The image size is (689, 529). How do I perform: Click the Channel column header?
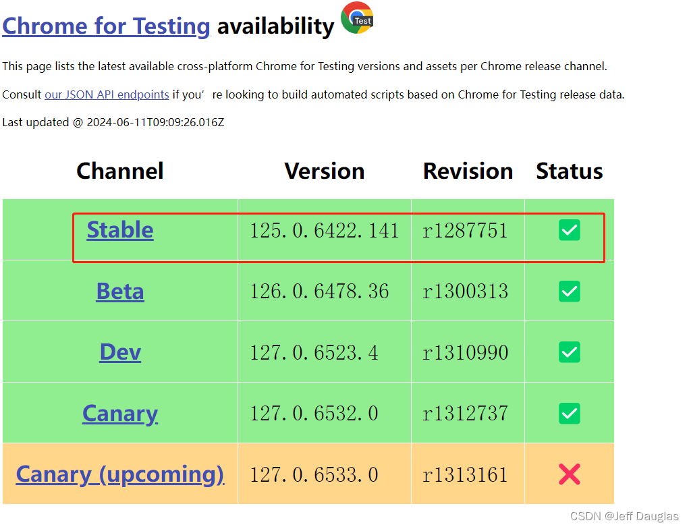[x=120, y=171]
